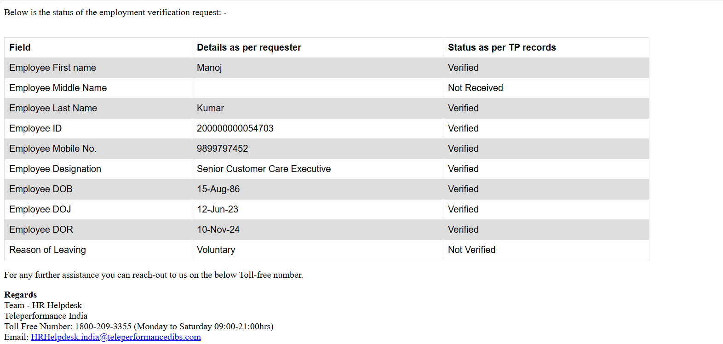
Task: Click the Not Received status cell
Action: pyautogui.click(x=475, y=88)
